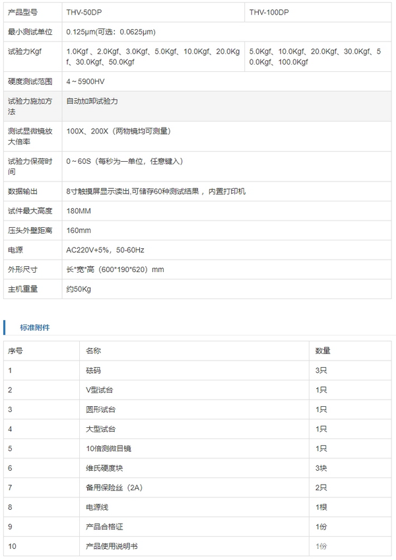Select the 备用保险丝（2A） accessory name
This screenshot has height=560, width=396.
114,487
